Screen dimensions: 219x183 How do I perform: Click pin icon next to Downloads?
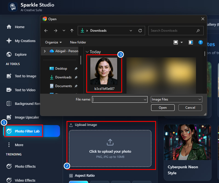pyautogui.click(x=76, y=77)
